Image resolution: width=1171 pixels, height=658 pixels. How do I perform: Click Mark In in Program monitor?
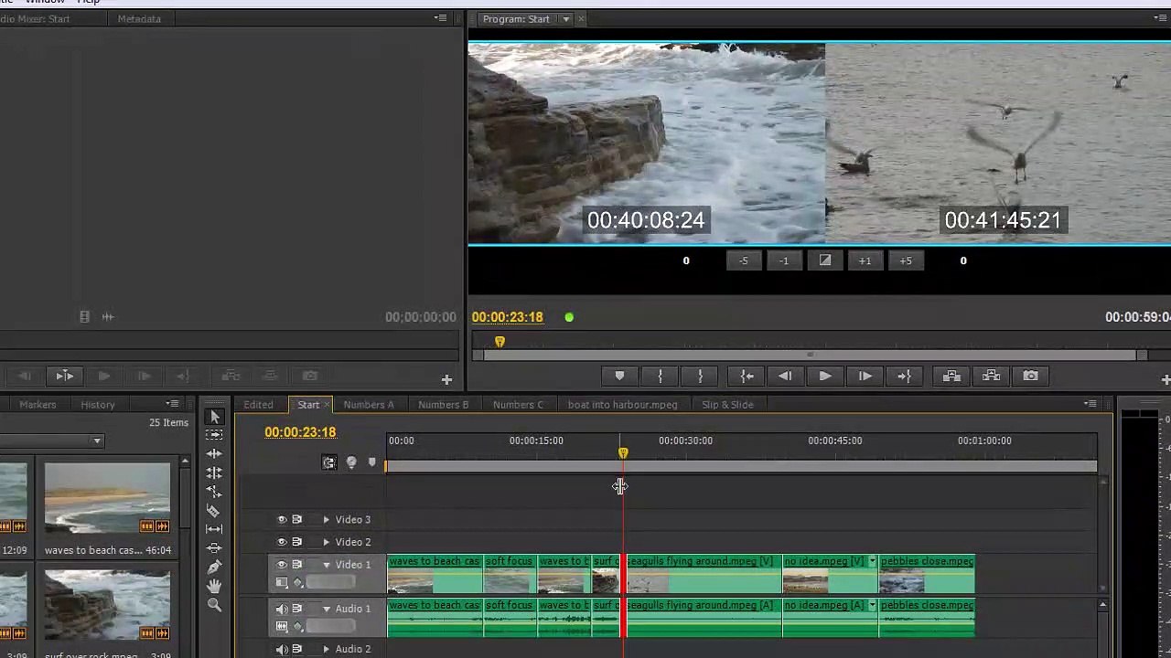[x=660, y=377]
